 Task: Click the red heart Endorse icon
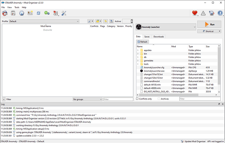pyautogui.click(x=195, y=13)
